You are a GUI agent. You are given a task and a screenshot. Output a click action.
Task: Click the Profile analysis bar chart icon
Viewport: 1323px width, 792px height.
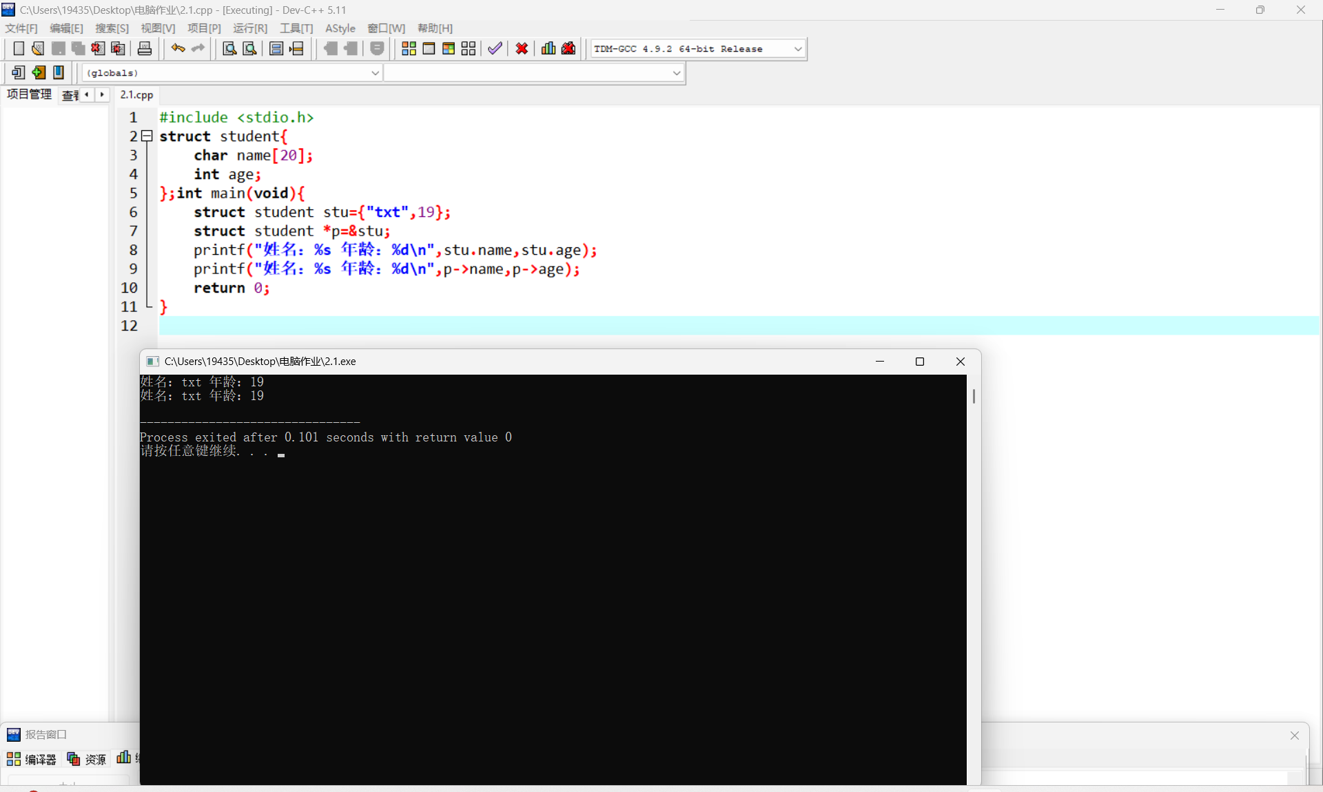point(548,49)
